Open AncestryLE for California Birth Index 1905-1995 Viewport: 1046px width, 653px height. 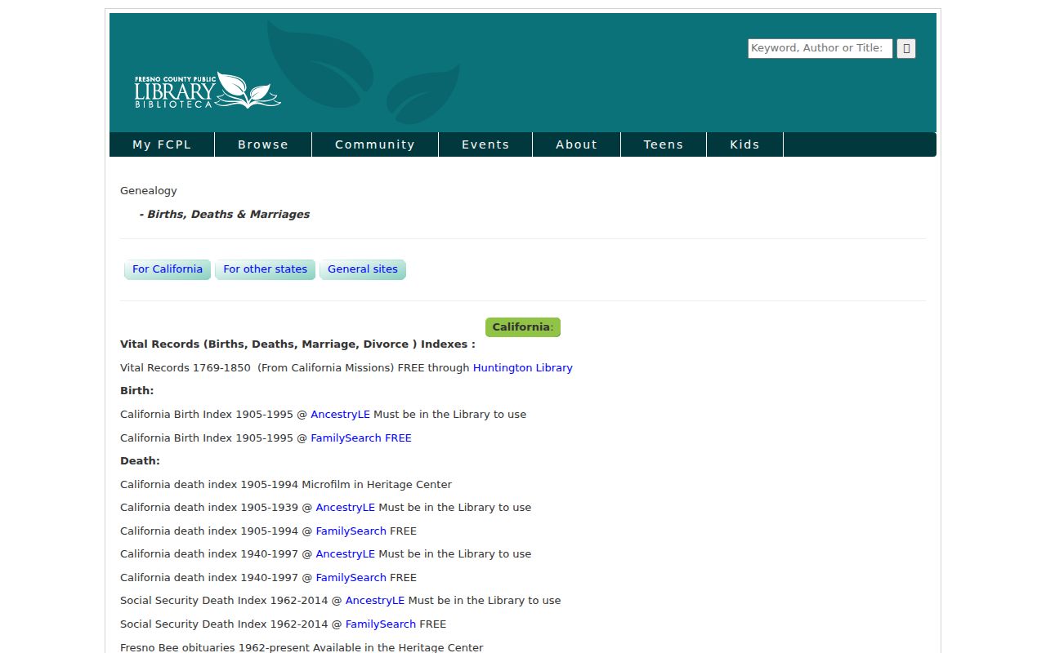[x=341, y=415]
